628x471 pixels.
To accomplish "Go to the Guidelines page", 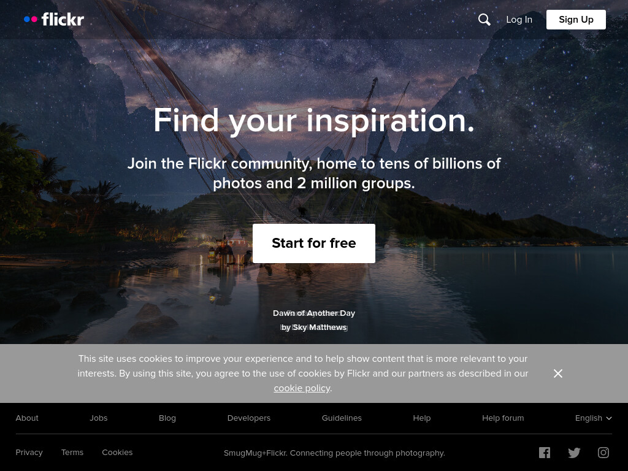I will pyautogui.click(x=342, y=418).
